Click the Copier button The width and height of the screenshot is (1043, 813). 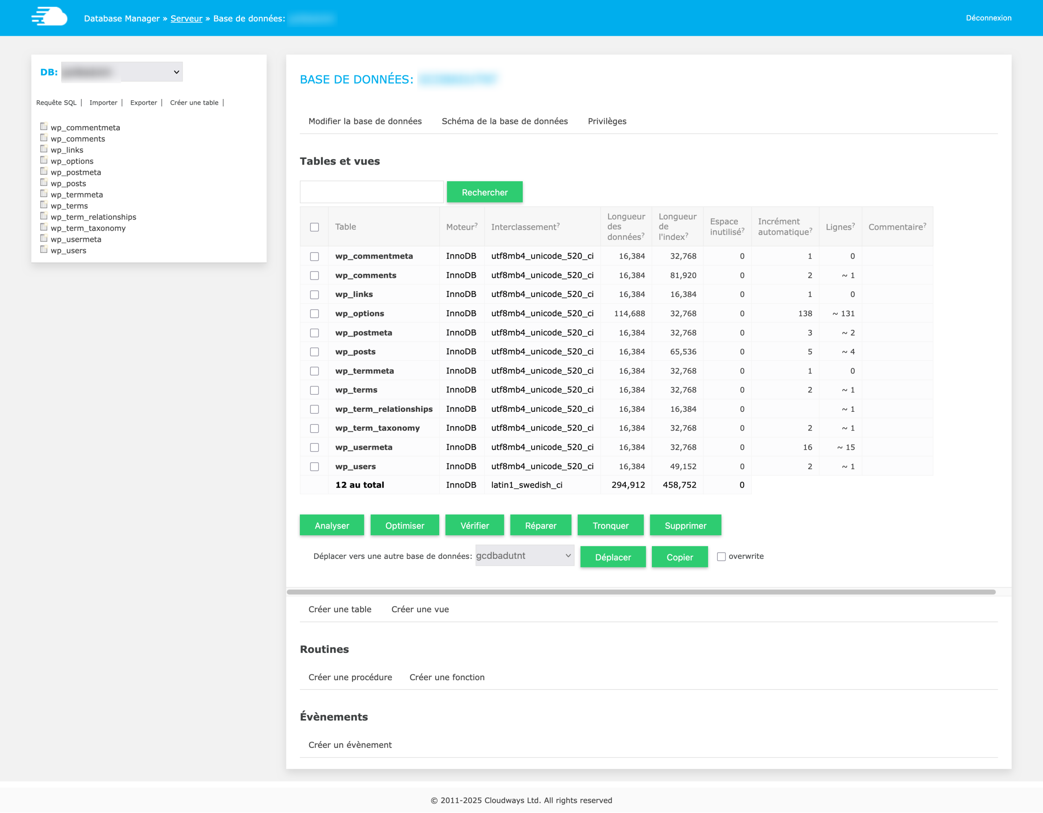680,557
